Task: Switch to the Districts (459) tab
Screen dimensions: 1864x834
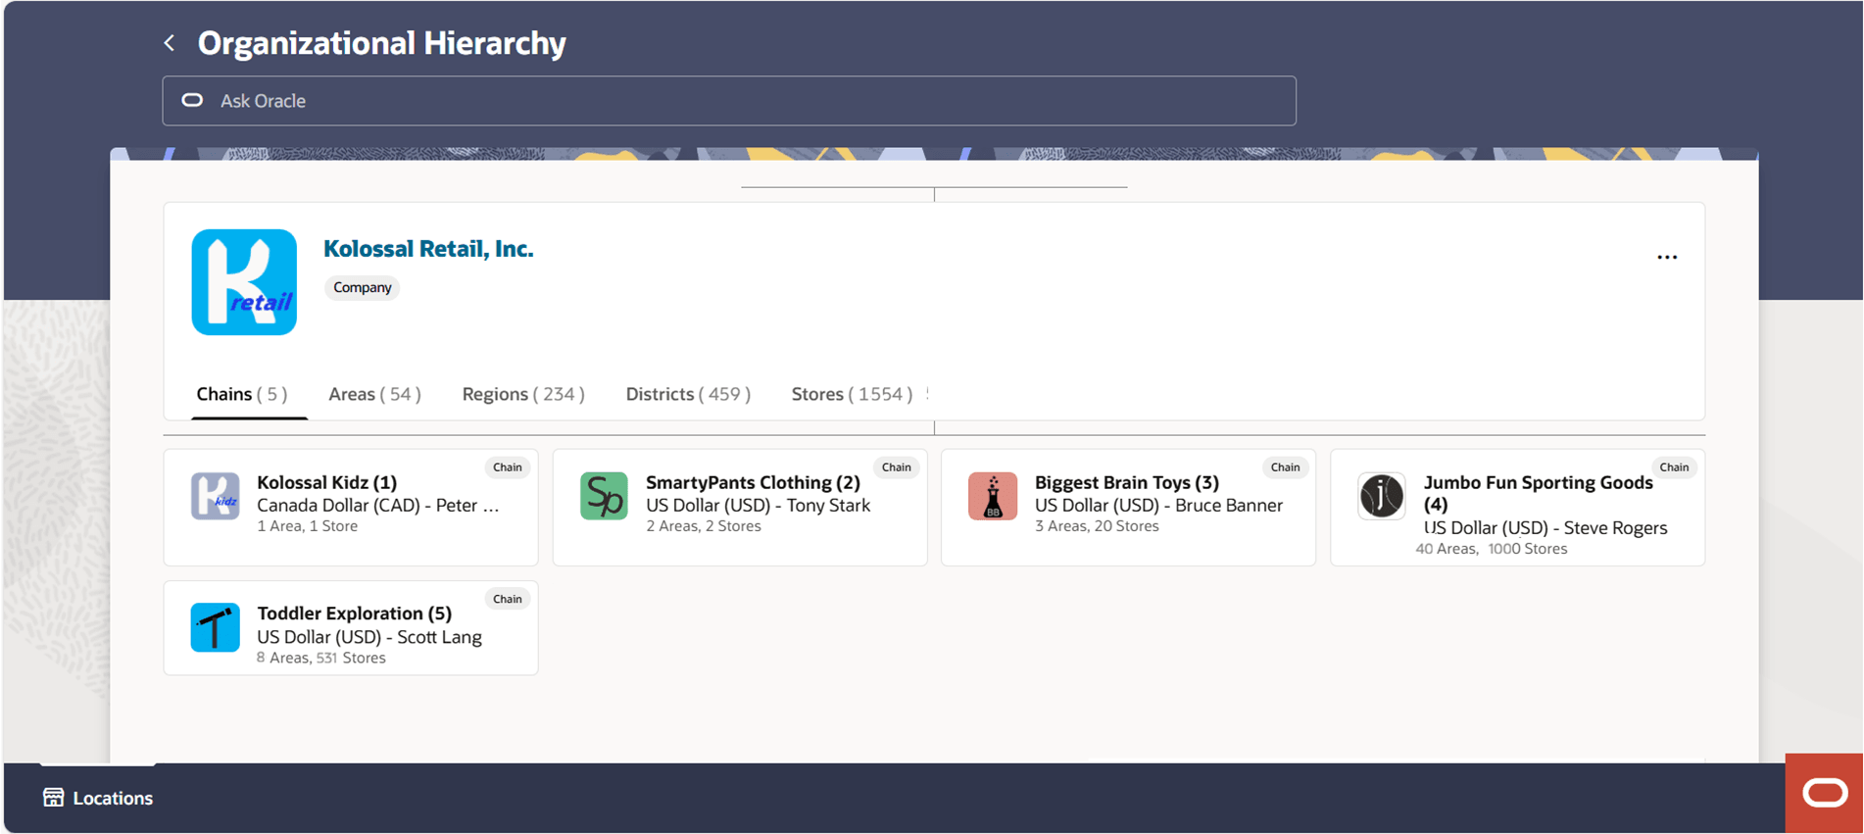Action: click(688, 394)
